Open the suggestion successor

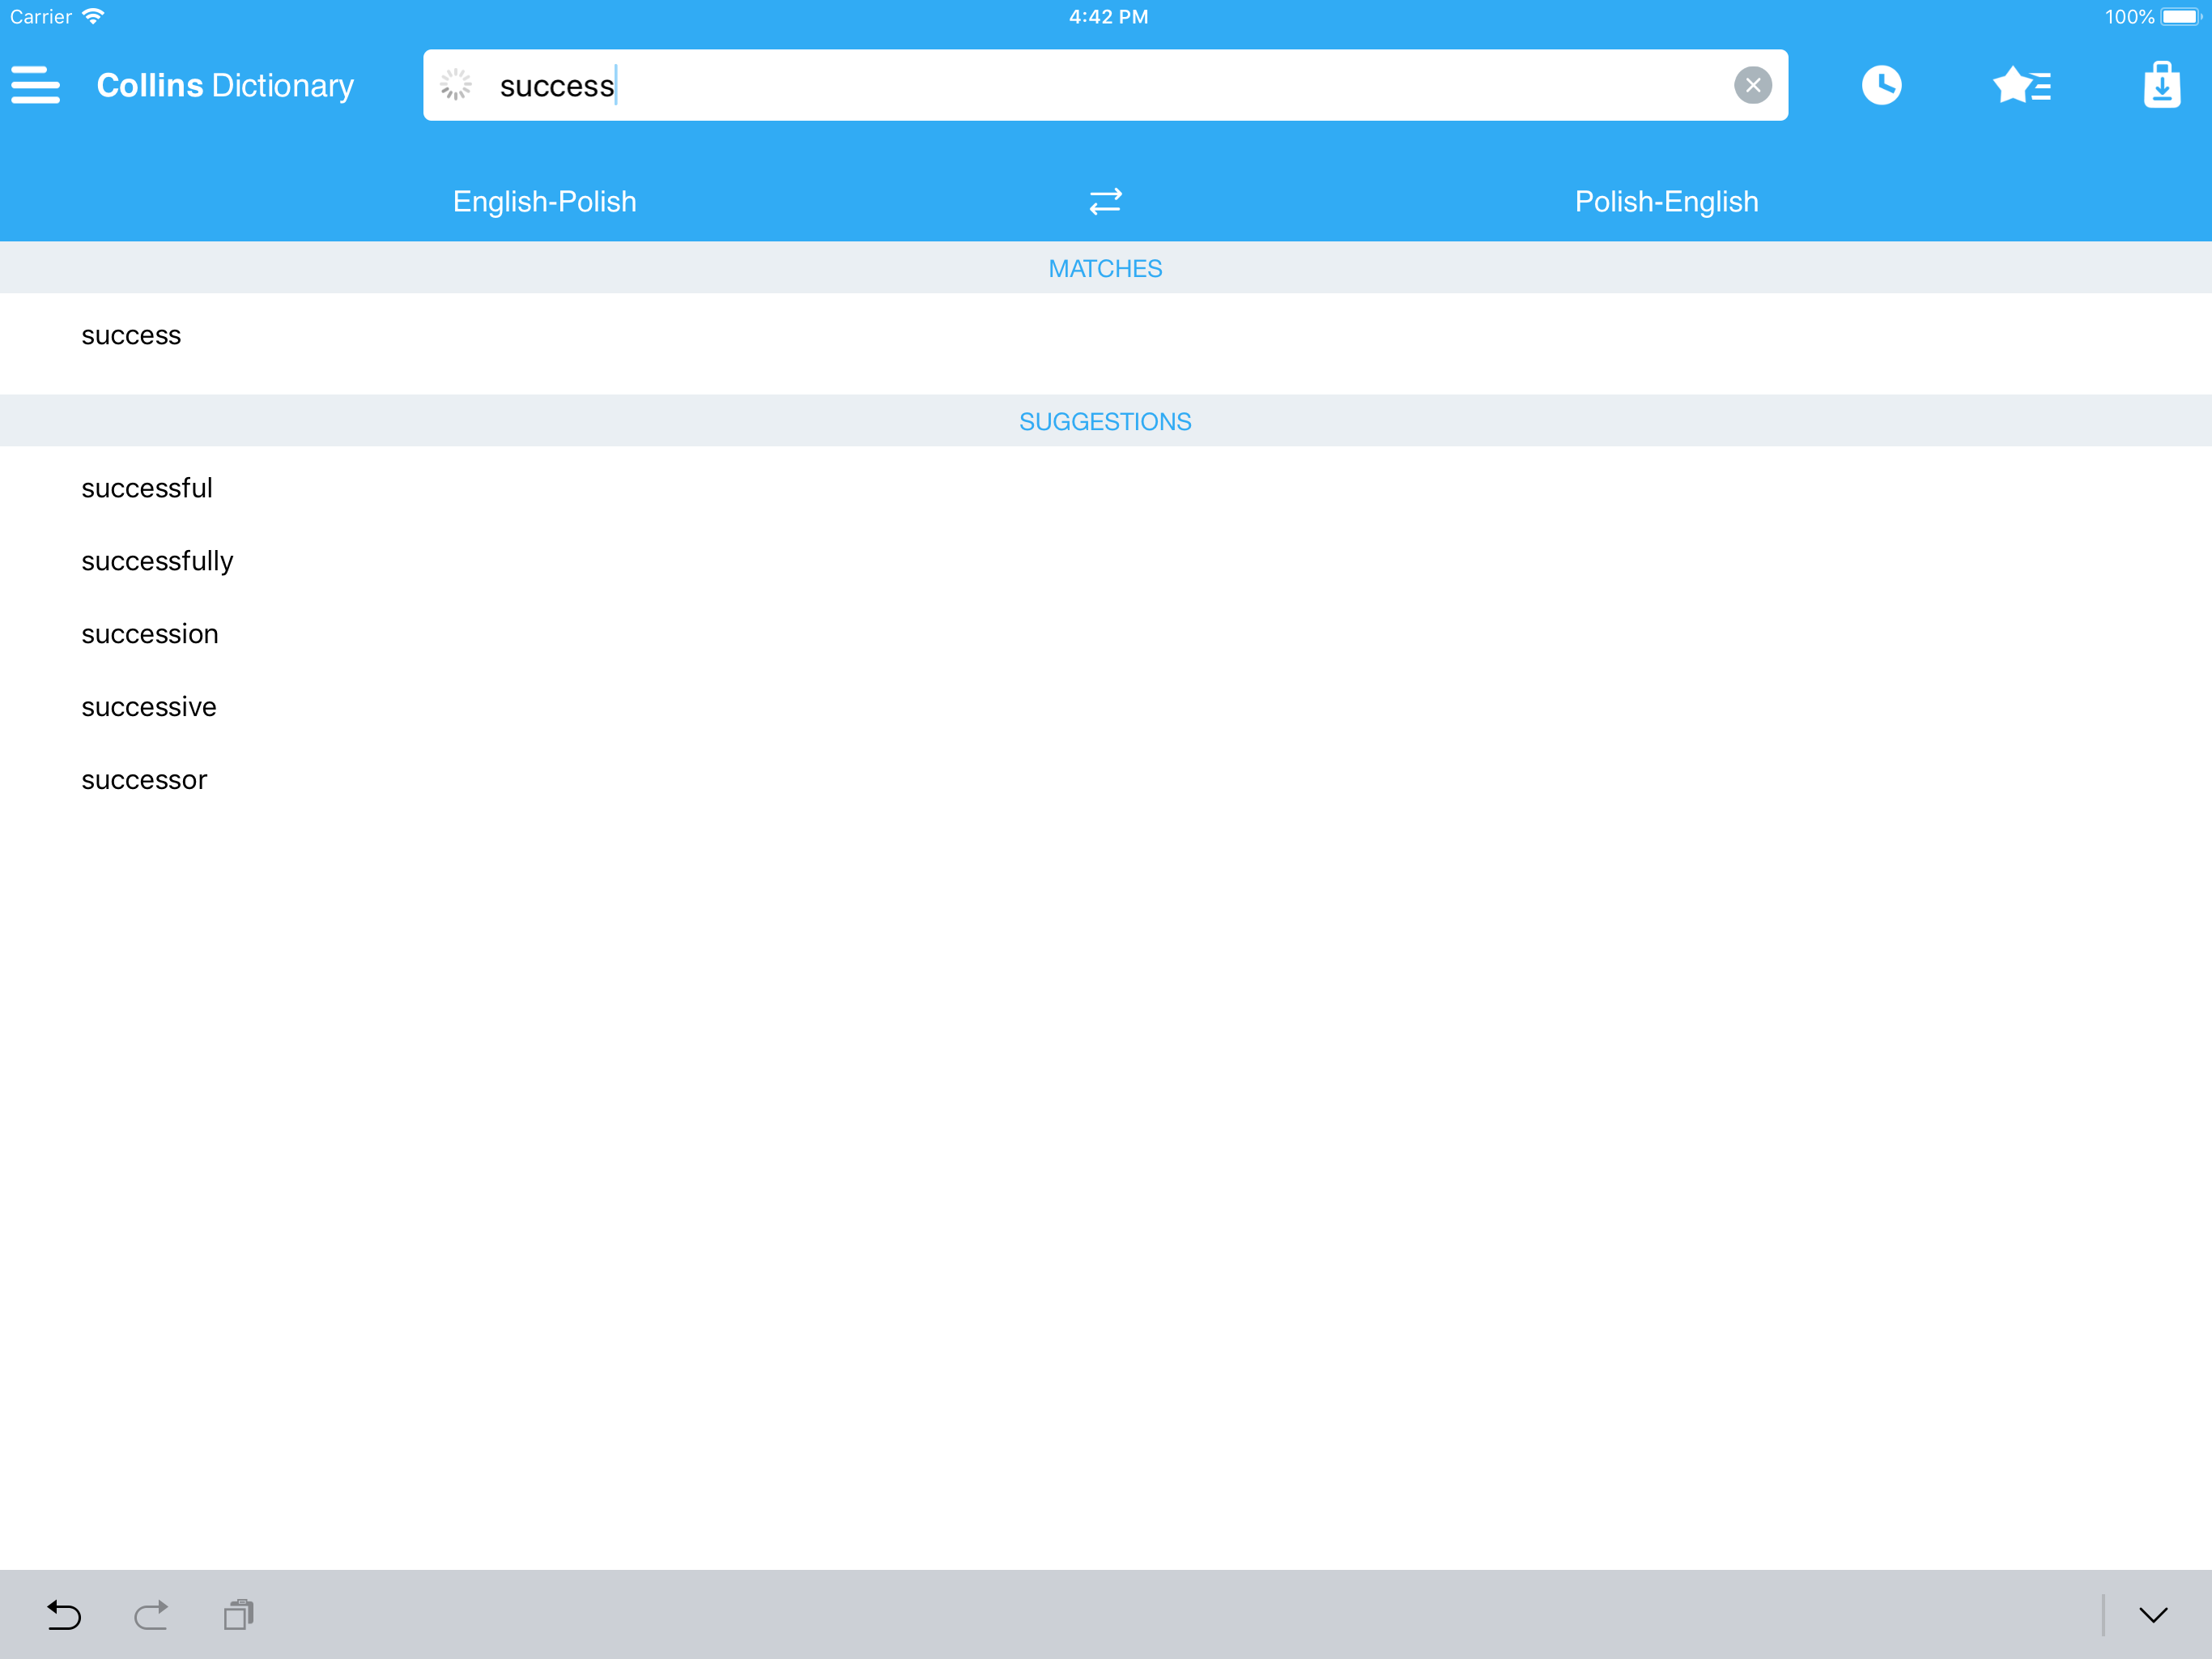pos(144,780)
